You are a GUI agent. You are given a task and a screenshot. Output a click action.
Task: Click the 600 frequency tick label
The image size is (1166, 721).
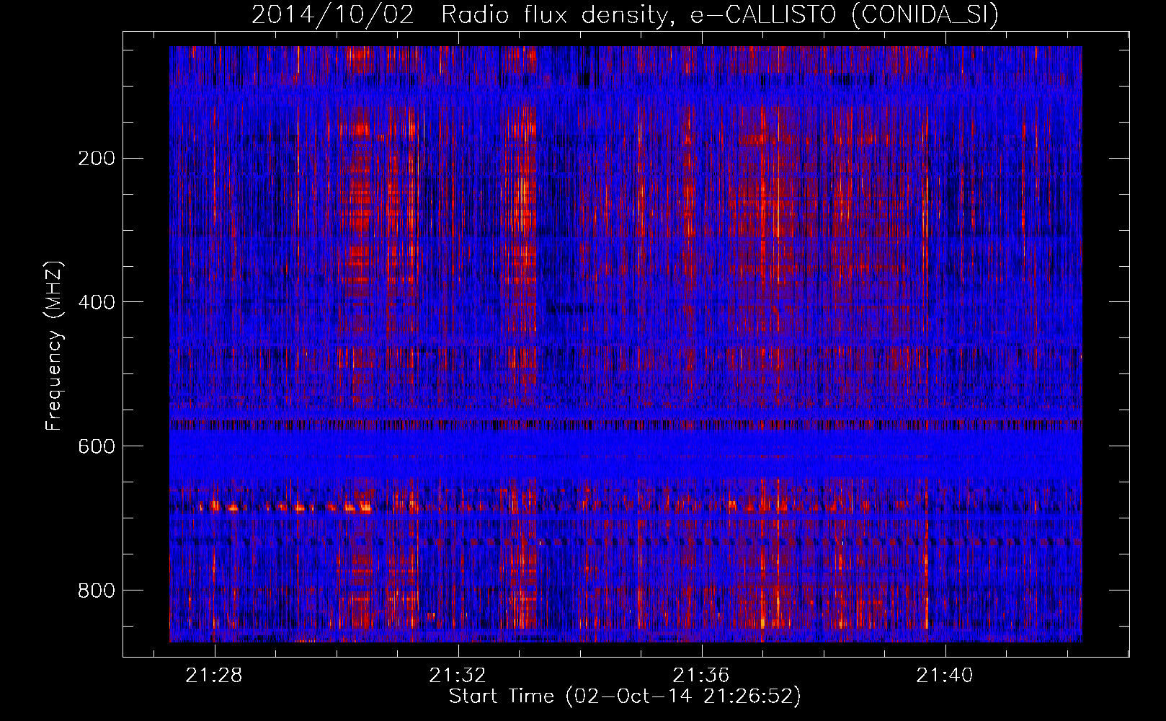(x=97, y=446)
